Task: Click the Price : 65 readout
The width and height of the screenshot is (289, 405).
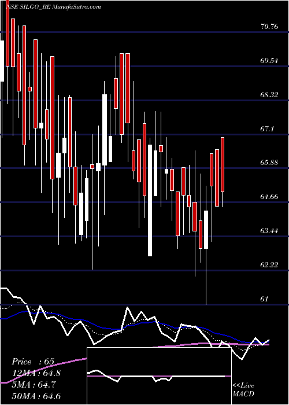Action: pos(33,362)
